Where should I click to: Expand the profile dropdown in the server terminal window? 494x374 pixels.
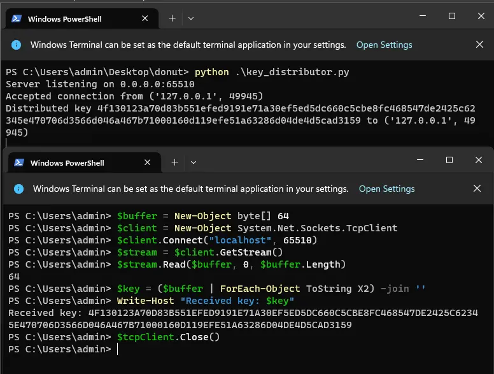tap(190, 18)
